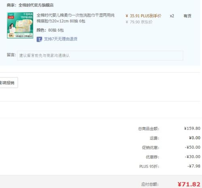This screenshot has height=188, width=202.
Task: Click the ¥35.91 PLUS到手价 price
Action: click(143, 16)
